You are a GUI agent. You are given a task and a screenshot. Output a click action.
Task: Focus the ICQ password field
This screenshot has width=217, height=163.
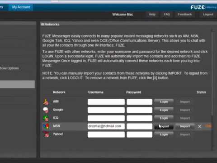click(x=139, y=118)
